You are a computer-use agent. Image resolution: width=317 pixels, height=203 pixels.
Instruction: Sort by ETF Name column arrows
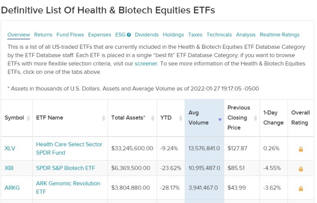pos(103,118)
